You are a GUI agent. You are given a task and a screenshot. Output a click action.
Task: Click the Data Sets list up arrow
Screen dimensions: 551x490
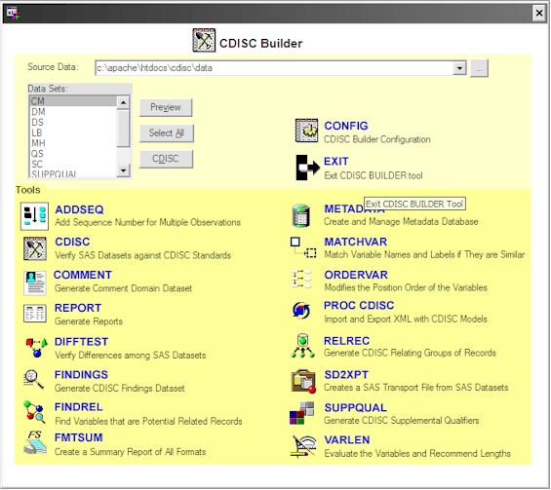pos(123,102)
